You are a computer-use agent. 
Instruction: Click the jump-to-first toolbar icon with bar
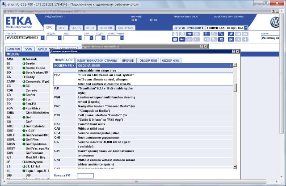[231, 39]
